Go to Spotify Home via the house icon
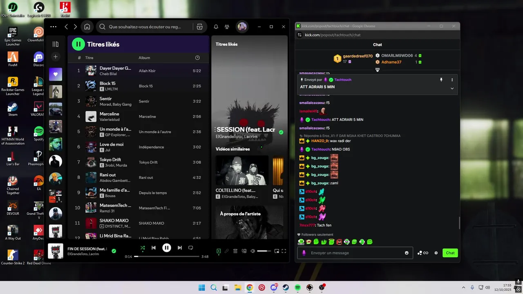 pos(87,27)
